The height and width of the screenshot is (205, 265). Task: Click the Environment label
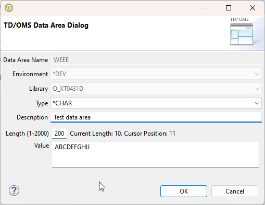(30, 74)
